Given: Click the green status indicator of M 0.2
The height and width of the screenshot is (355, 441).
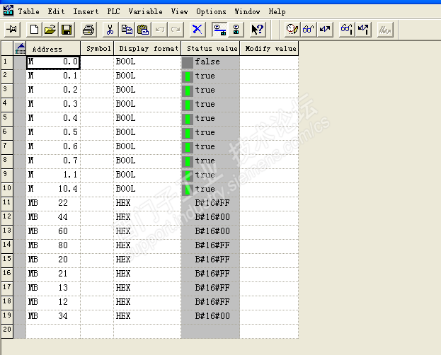Looking at the screenshot, I should 188,91.
